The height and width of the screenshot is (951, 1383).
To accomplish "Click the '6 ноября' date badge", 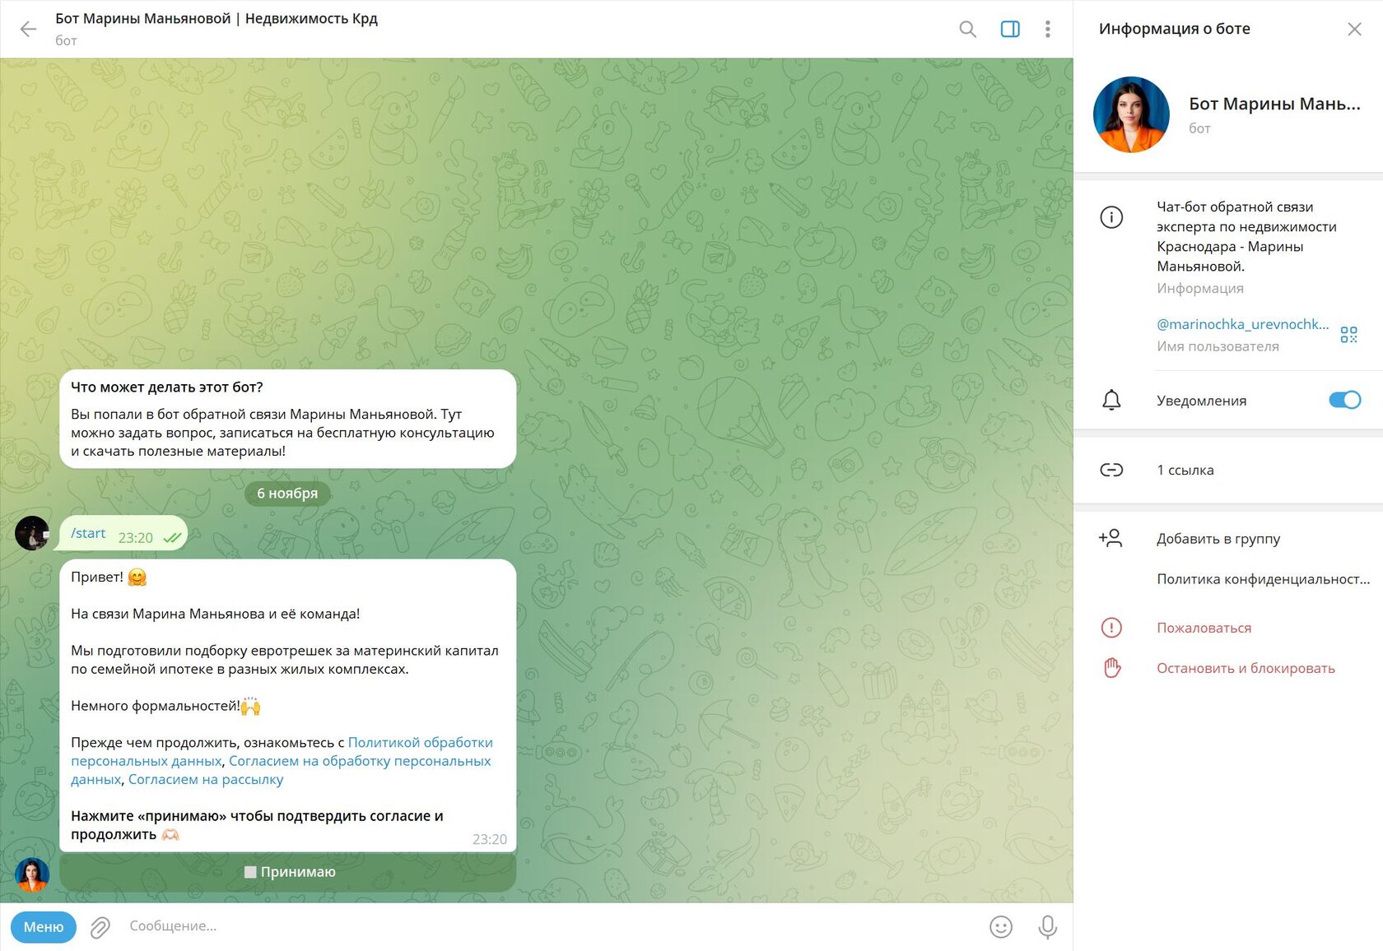I will coord(287,494).
